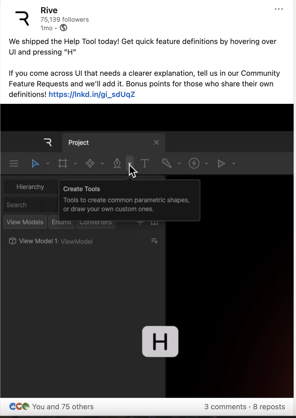Select the Bone tool
The height and width of the screenshot is (418, 296).
pyautogui.click(x=166, y=163)
